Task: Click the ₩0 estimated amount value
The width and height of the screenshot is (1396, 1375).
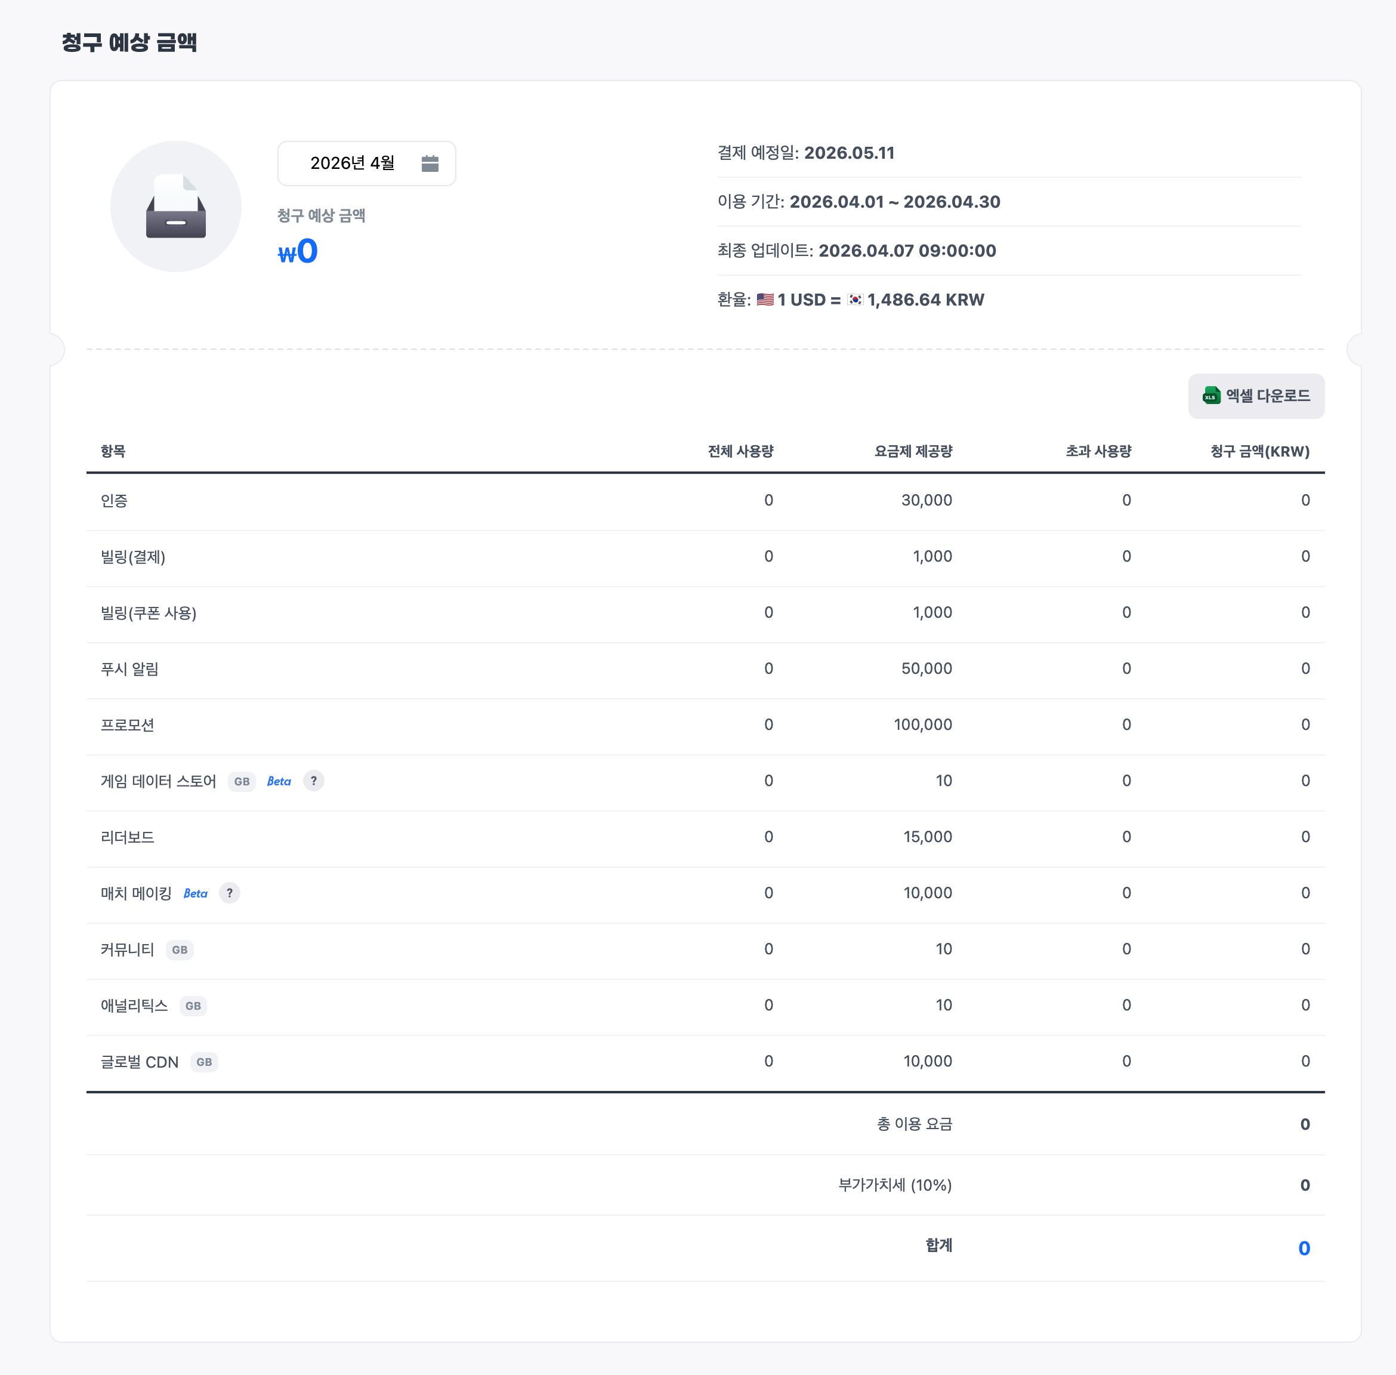Action: click(x=298, y=252)
